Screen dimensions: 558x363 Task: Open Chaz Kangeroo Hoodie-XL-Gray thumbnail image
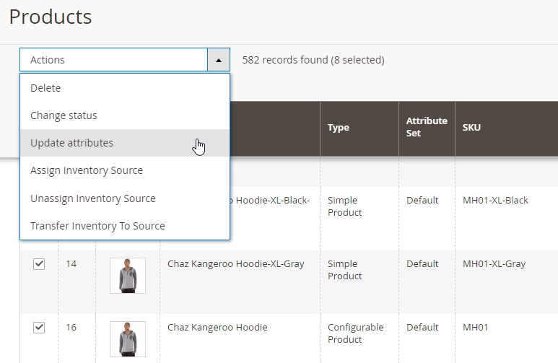pos(128,276)
